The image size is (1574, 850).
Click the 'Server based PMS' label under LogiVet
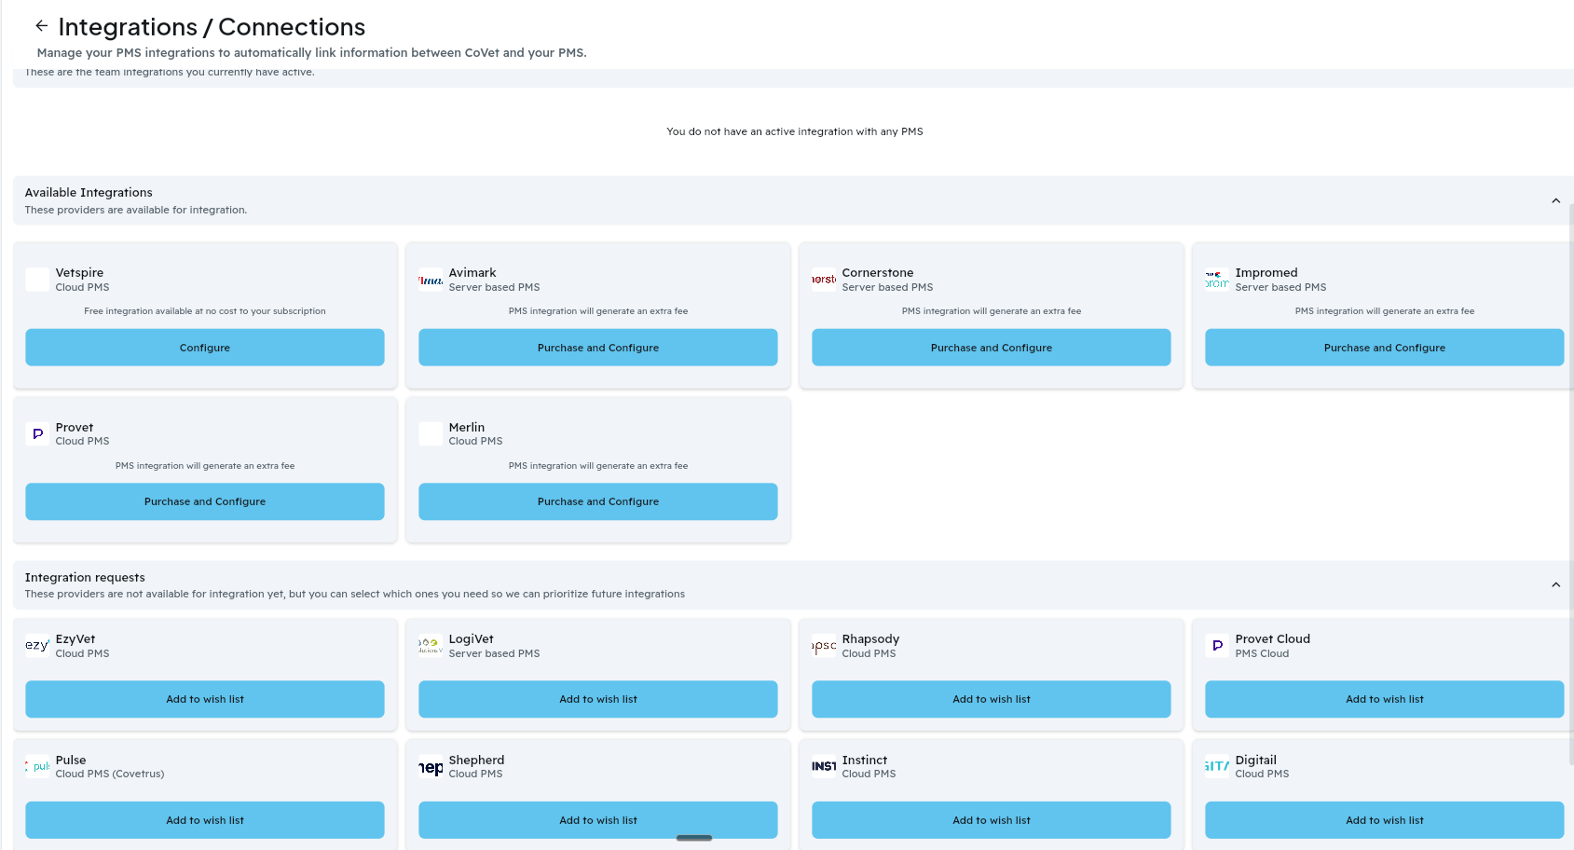pyautogui.click(x=494, y=653)
